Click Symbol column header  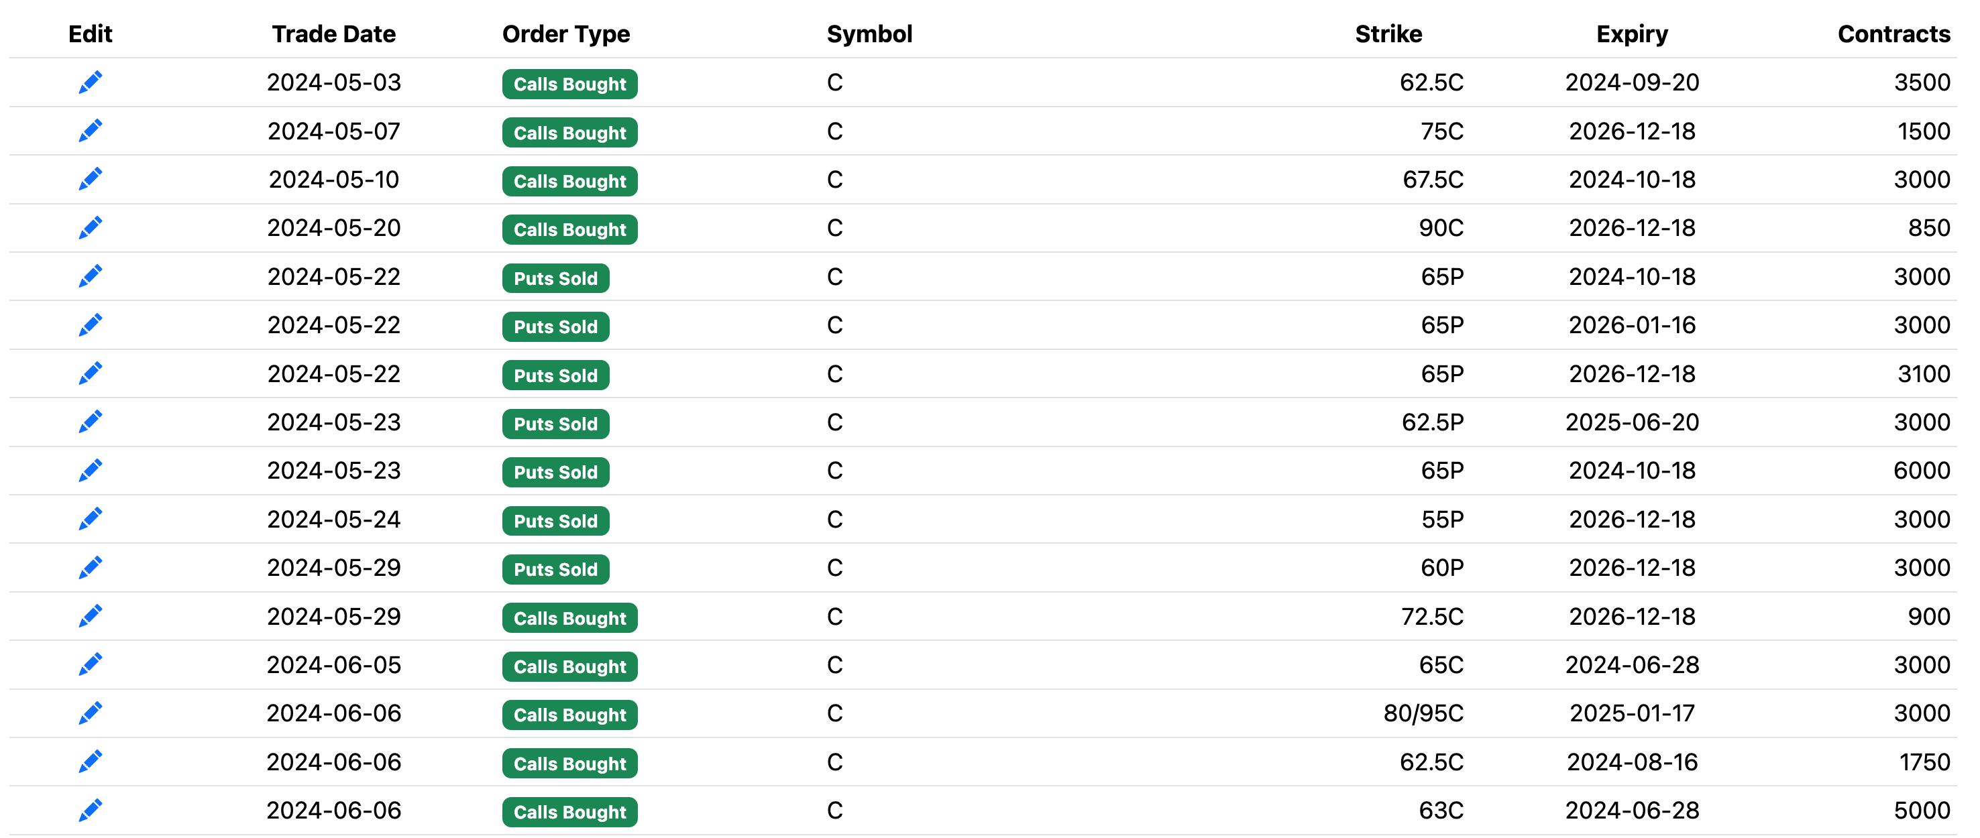(869, 34)
